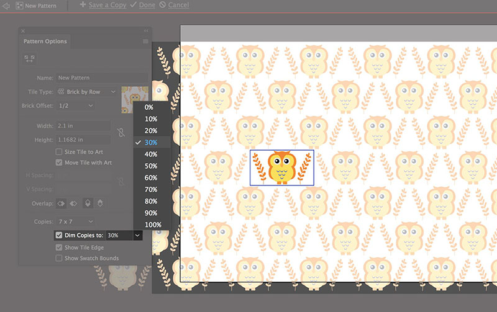The image size is (497, 312).
Task: Uncheck Move Tile with Art
Action: click(x=58, y=163)
